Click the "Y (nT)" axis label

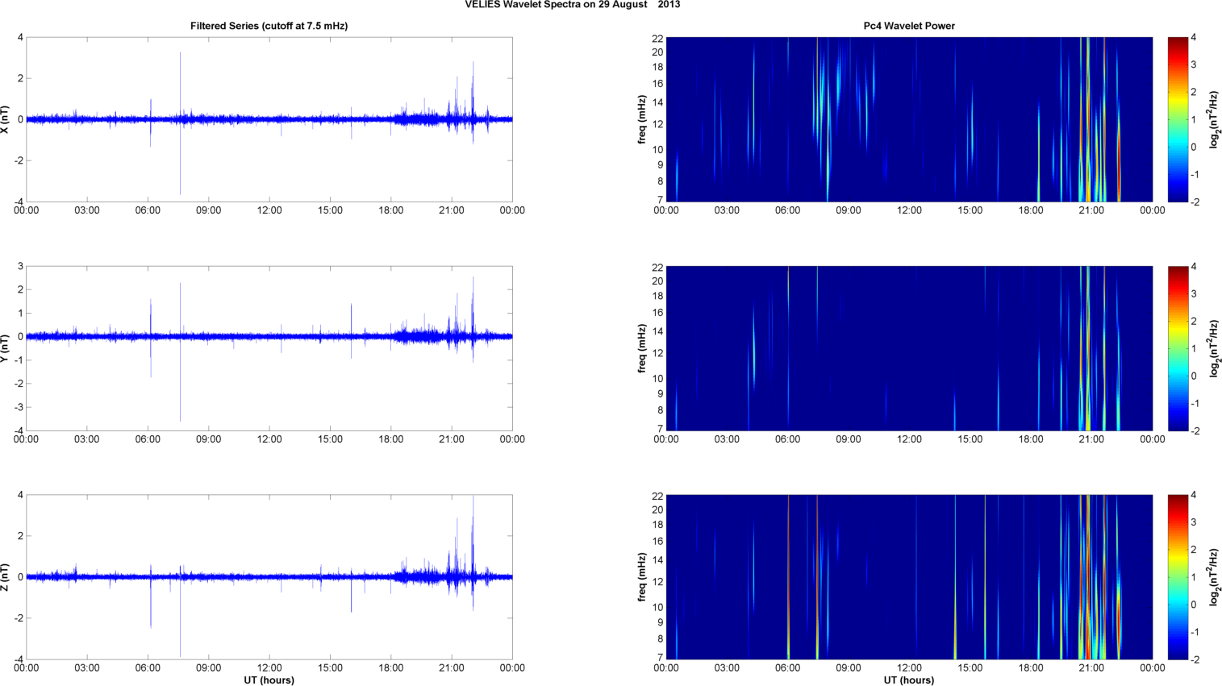(x=6, y=348)
